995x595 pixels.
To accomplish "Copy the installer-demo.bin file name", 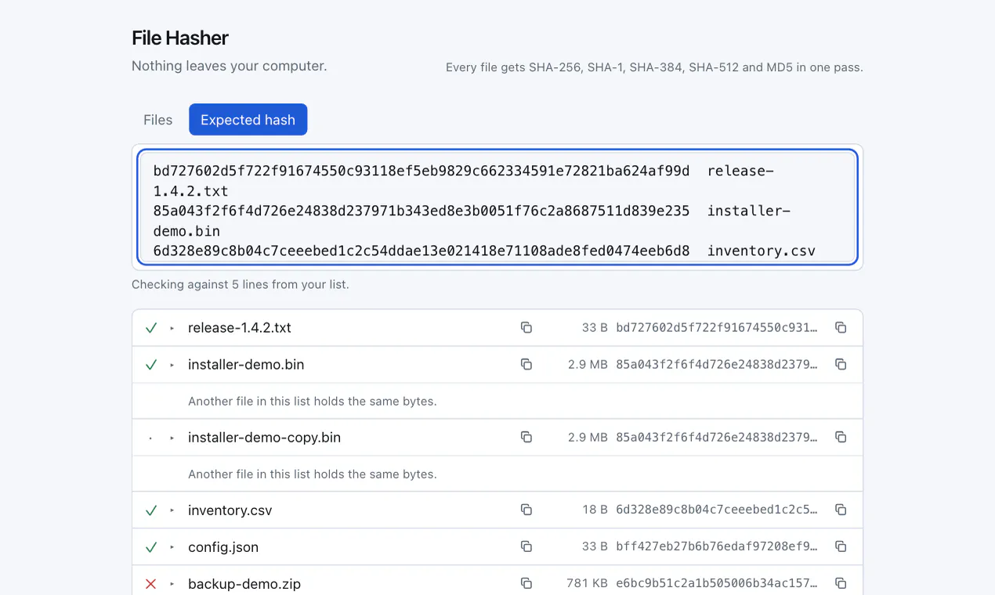I will [526, 364].
